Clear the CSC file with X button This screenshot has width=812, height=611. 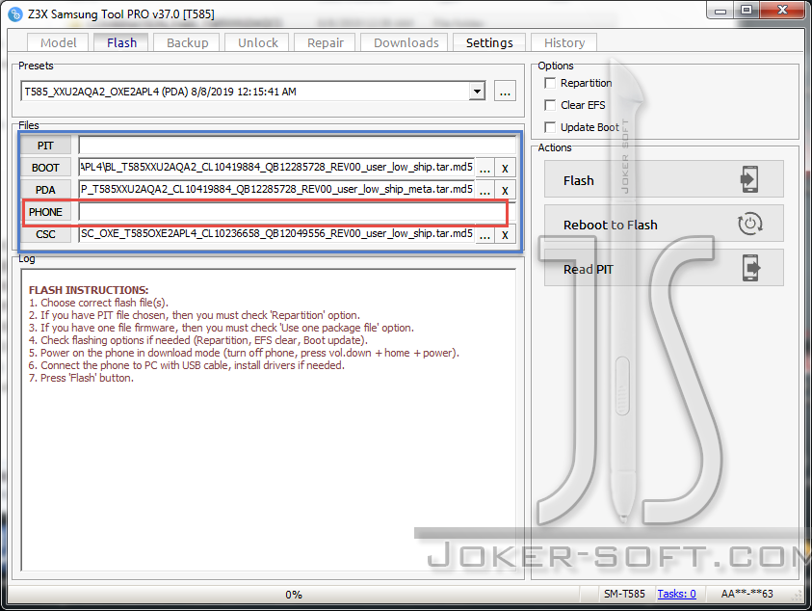pos(505,235)
